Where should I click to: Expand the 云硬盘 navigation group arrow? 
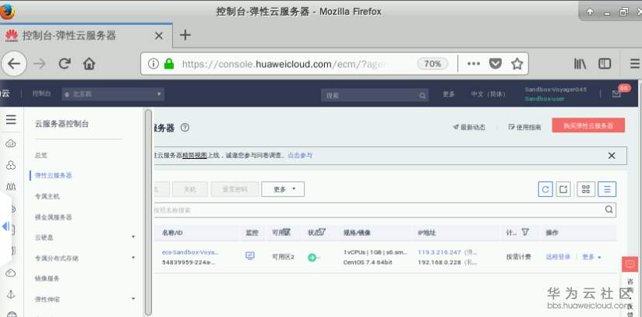pyautogui.click(x=133, y=237)
